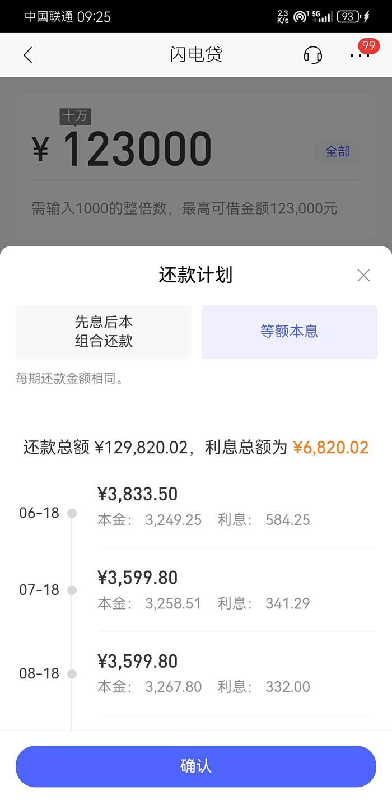
Task: Select 先息后本组合还款 repayment option
Action: pyautogui.click(x=104, y=332)
